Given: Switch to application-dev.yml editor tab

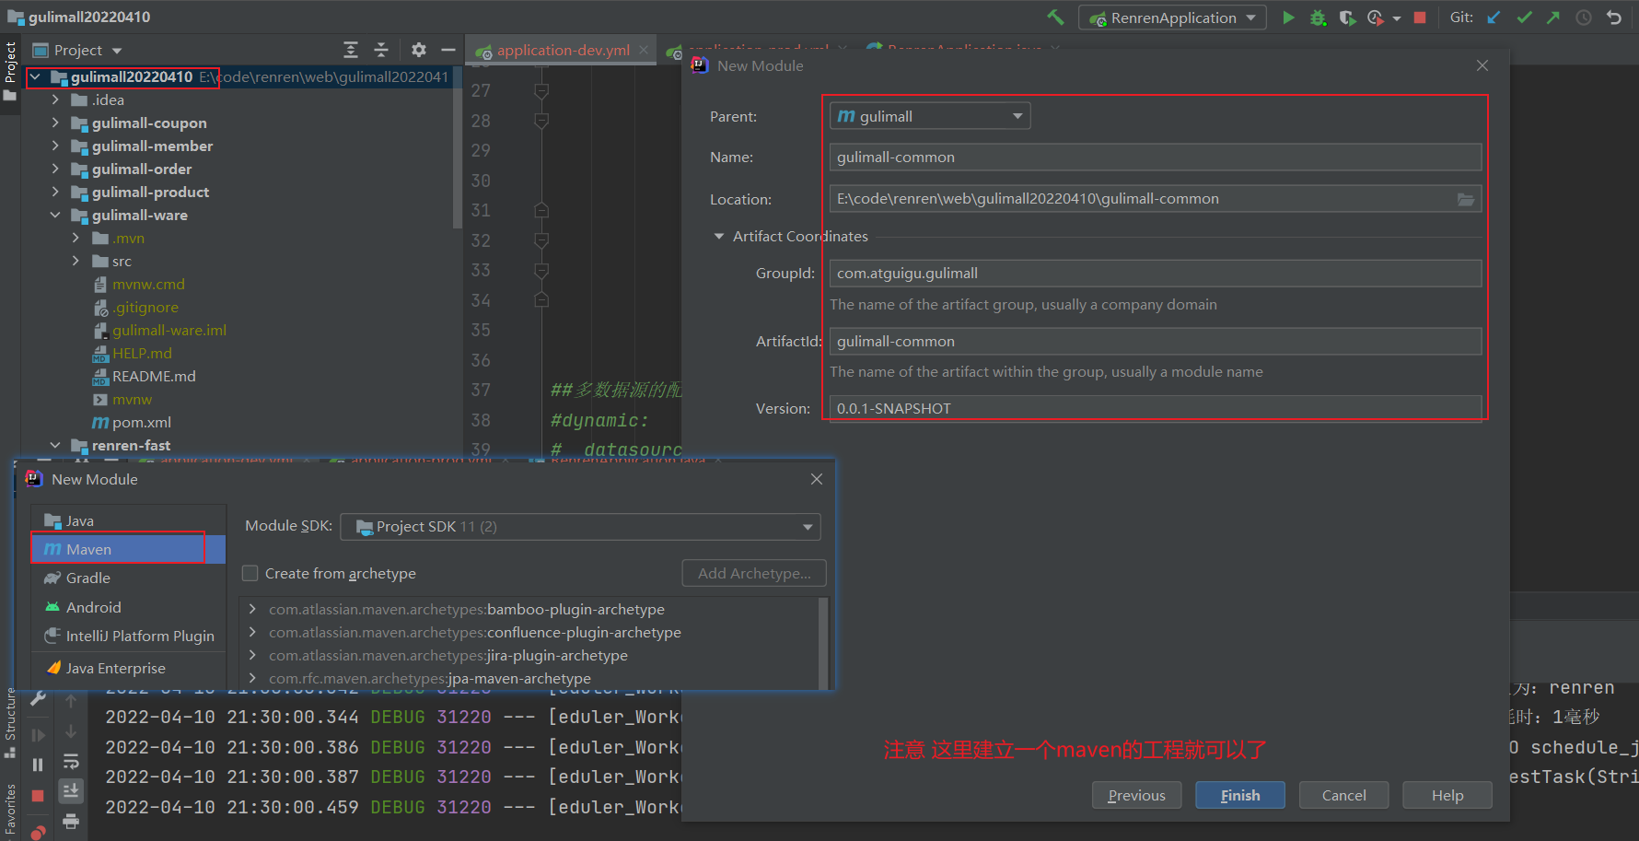Looking at the screenshot, I should pyautogui.click(x=563, y=51).
